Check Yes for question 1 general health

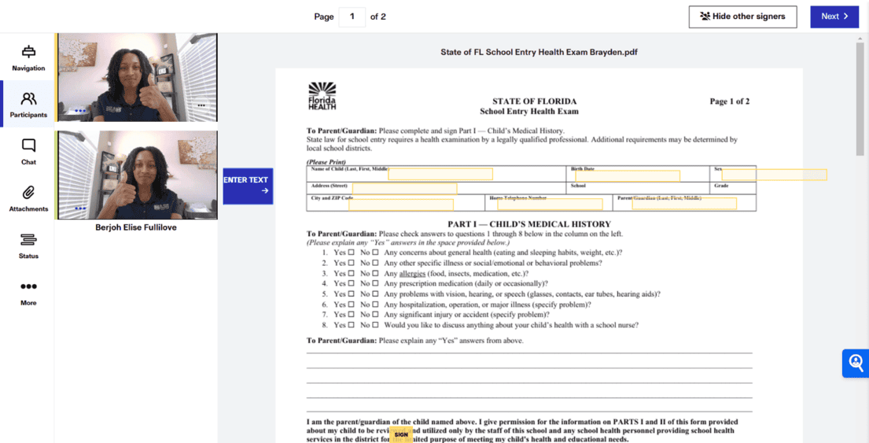pos(351,253)
